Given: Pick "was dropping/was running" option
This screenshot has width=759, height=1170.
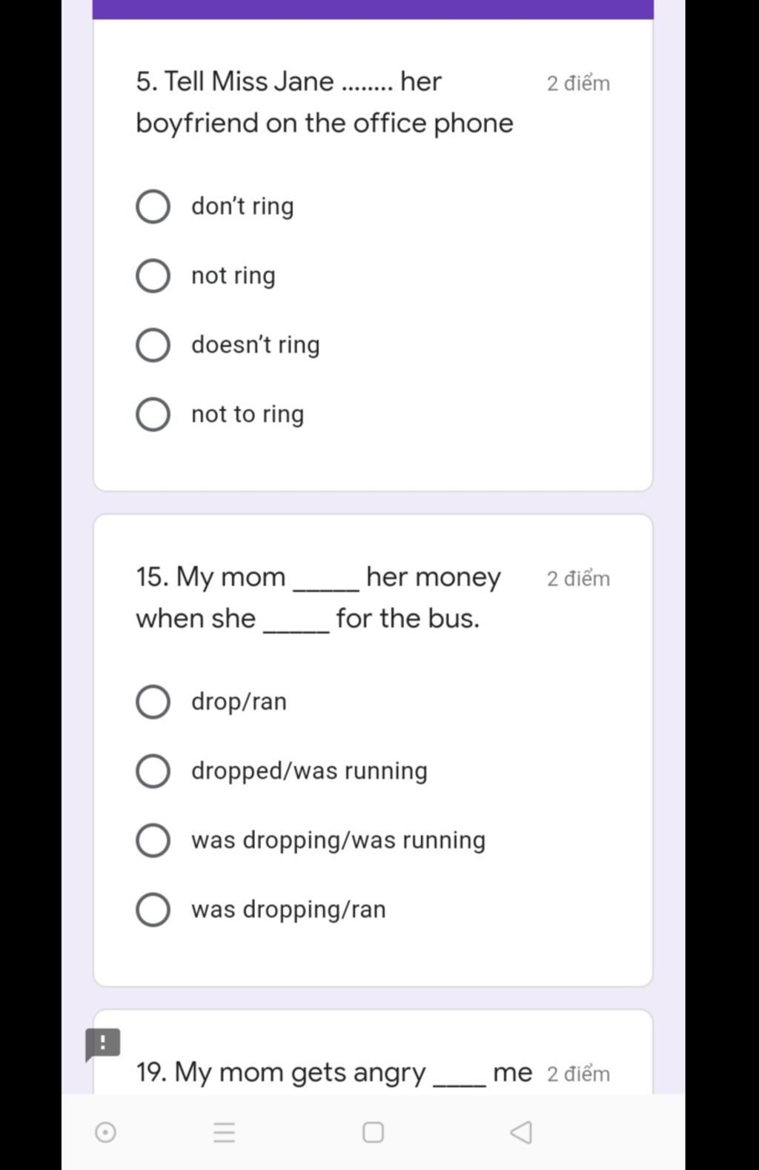Looking at the screenshot, I should tap(153, 840).
